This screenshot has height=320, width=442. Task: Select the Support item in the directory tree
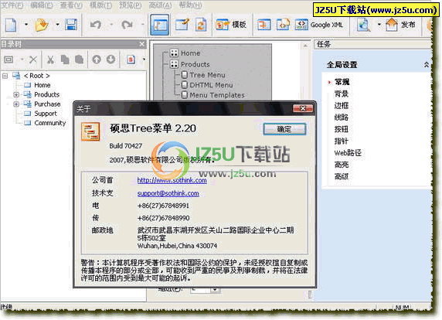pos(46,114)
